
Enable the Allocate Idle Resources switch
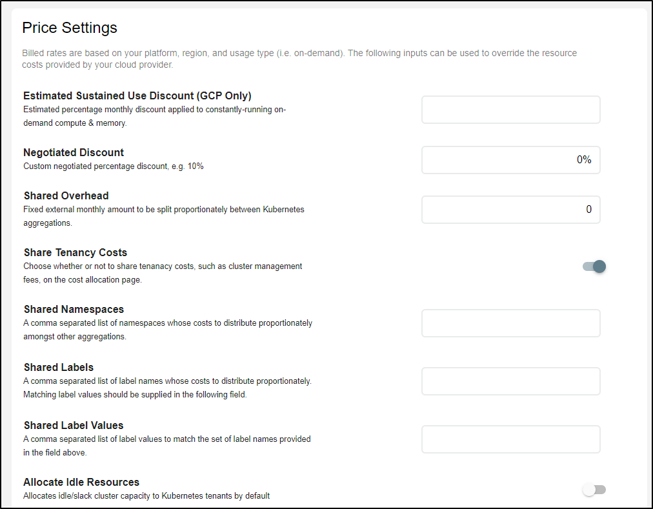click(x=594, y=490)
